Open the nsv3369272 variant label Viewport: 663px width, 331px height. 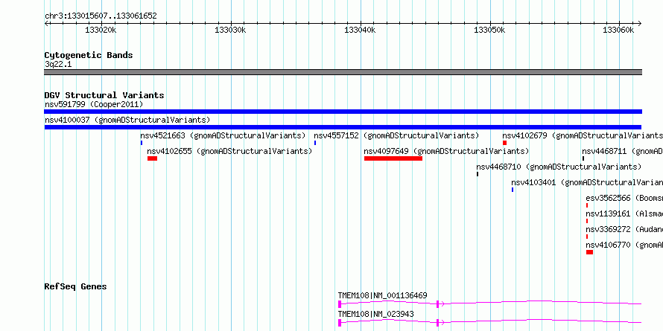pyautogui.click(x=624, y=229)
